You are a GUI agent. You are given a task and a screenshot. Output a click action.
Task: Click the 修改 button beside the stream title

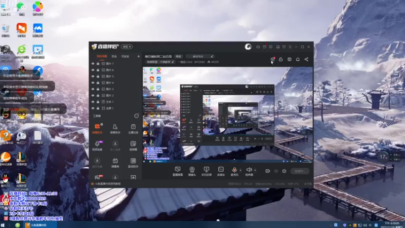[x=179, y=56]
